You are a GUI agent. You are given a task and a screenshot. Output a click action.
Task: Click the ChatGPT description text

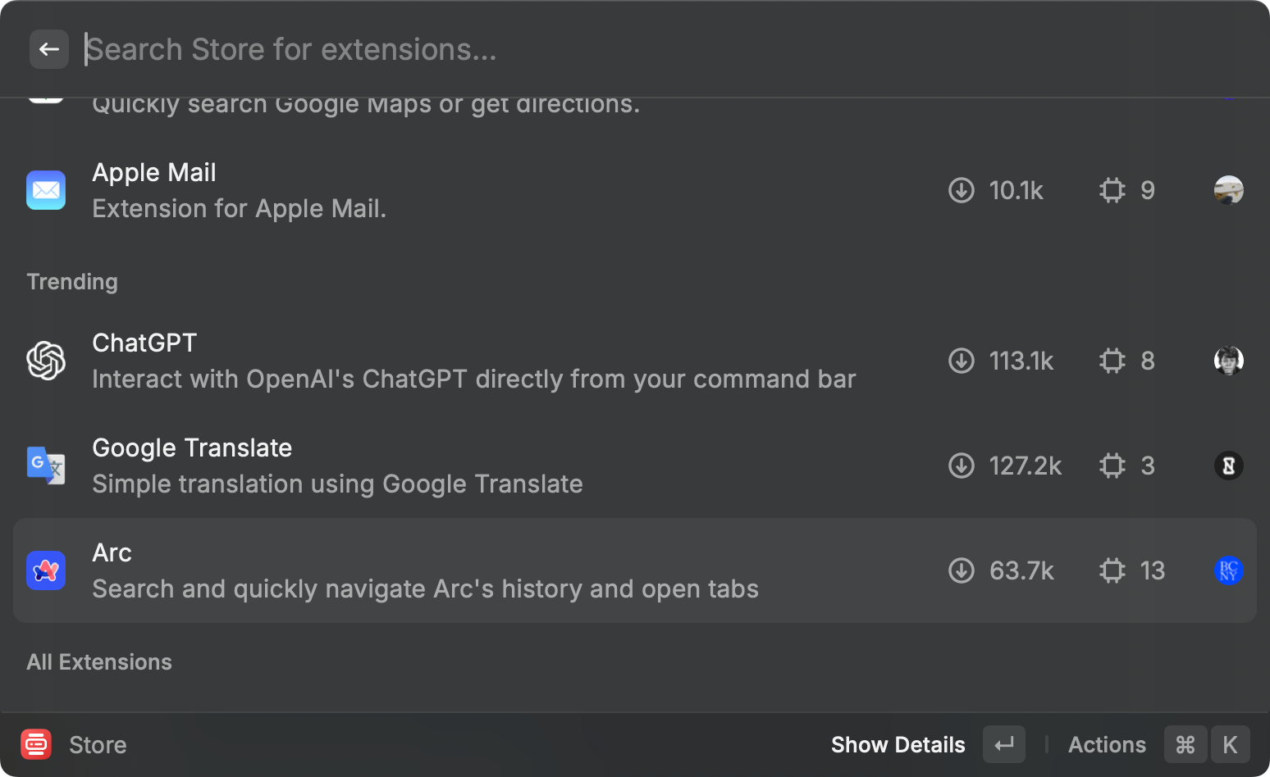474,379
